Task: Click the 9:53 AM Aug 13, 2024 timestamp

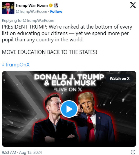Action: pyautogui.click(x=22, y=152)
